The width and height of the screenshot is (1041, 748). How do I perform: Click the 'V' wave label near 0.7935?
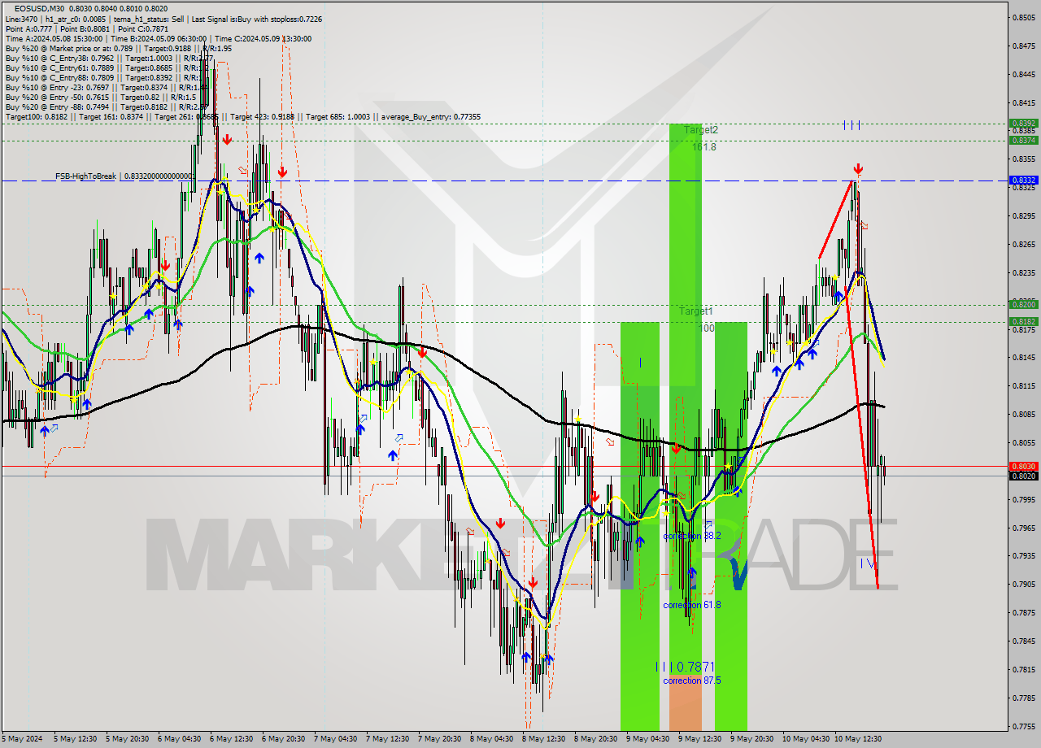[x=871, y=563]
